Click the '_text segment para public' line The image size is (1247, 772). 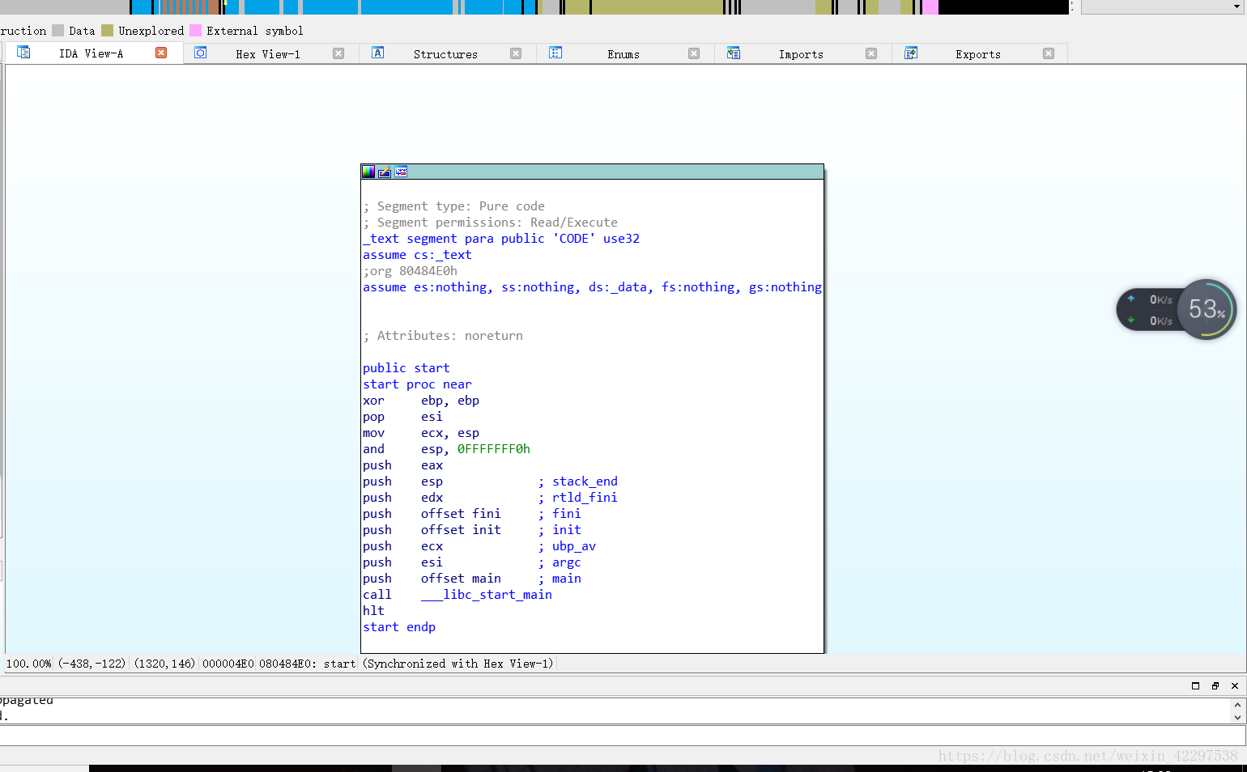coord(501,239)
